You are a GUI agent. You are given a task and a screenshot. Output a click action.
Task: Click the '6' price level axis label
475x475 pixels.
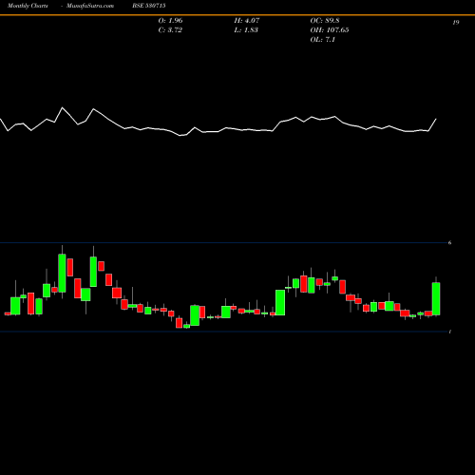pyautogui.click(x=449, y=242)
